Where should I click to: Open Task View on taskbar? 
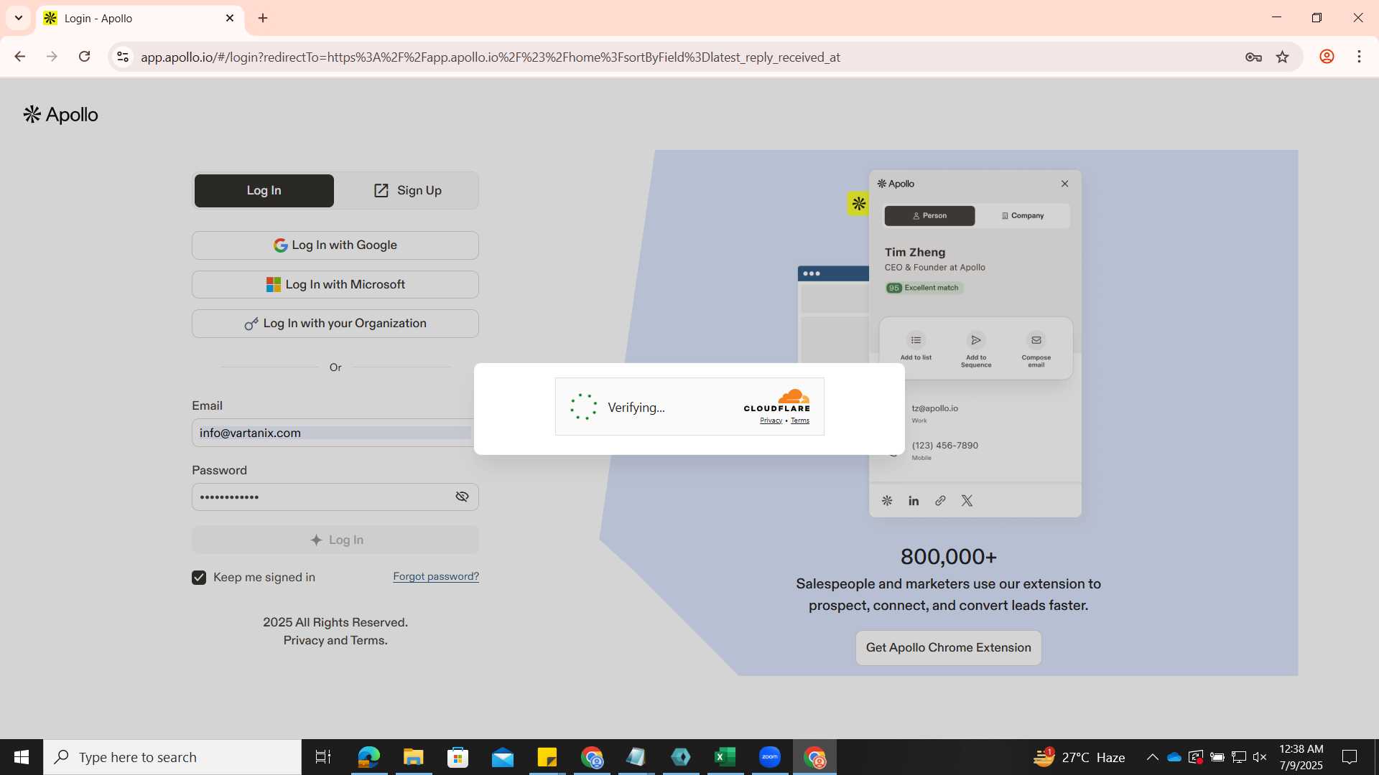click(x=323, y=757)
